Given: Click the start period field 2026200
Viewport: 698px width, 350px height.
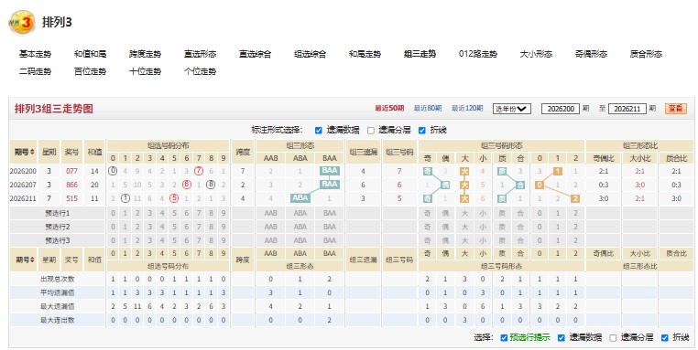Looking at the screenshot, I should pyautogui.click(x=561, y=109).
